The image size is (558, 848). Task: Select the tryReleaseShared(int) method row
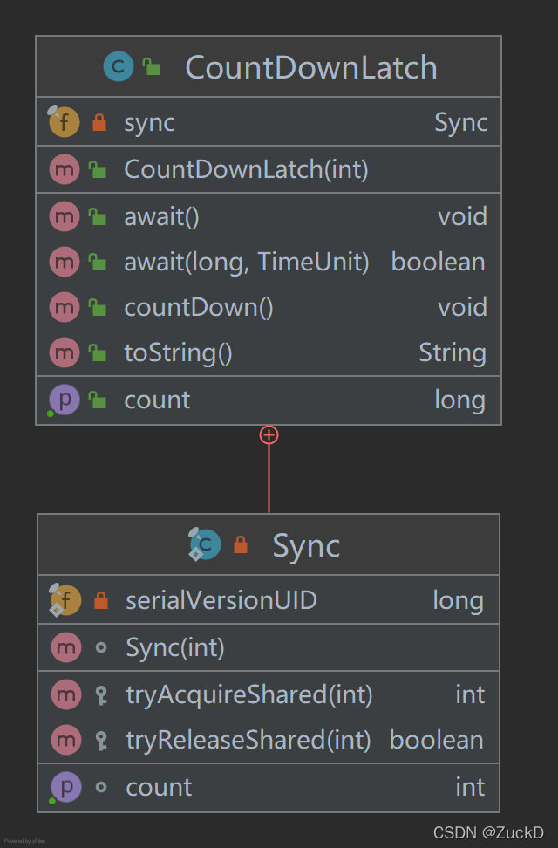click(x=269, y=741)
